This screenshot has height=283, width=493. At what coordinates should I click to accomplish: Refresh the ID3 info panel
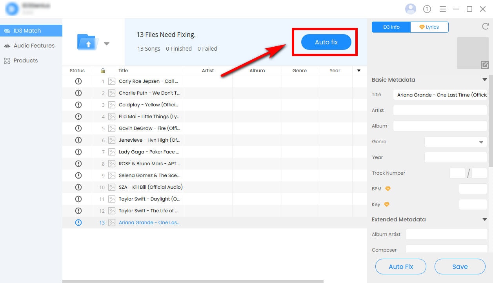[x=485, y=27]
